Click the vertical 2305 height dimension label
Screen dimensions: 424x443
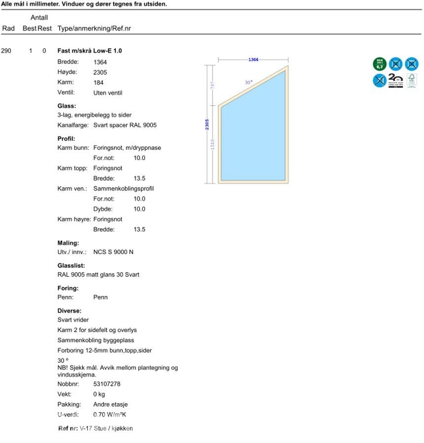pos(207,125)
